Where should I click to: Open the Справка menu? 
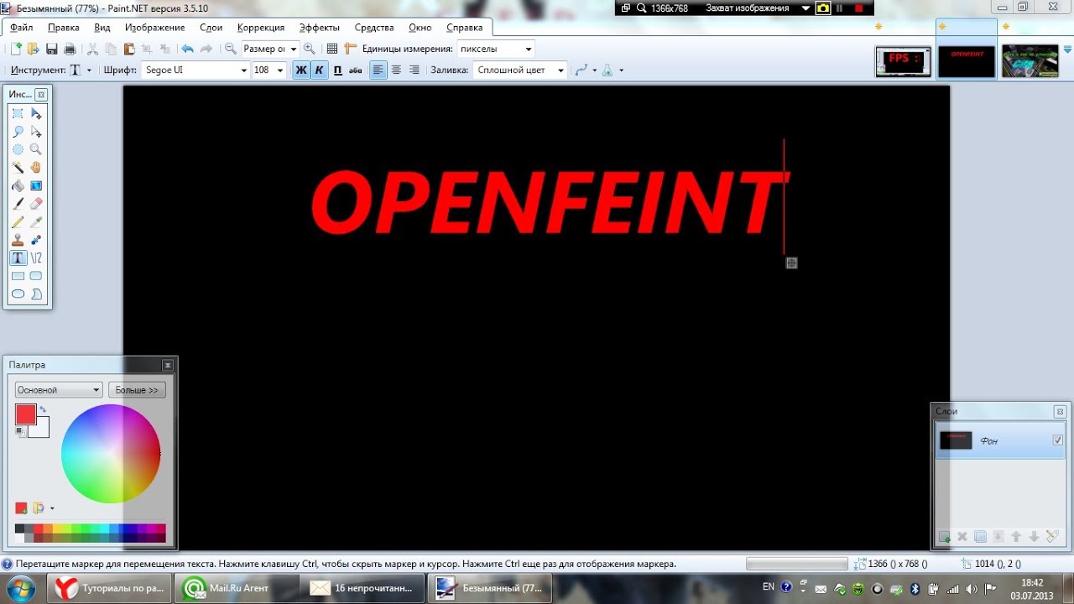[464, 28]
